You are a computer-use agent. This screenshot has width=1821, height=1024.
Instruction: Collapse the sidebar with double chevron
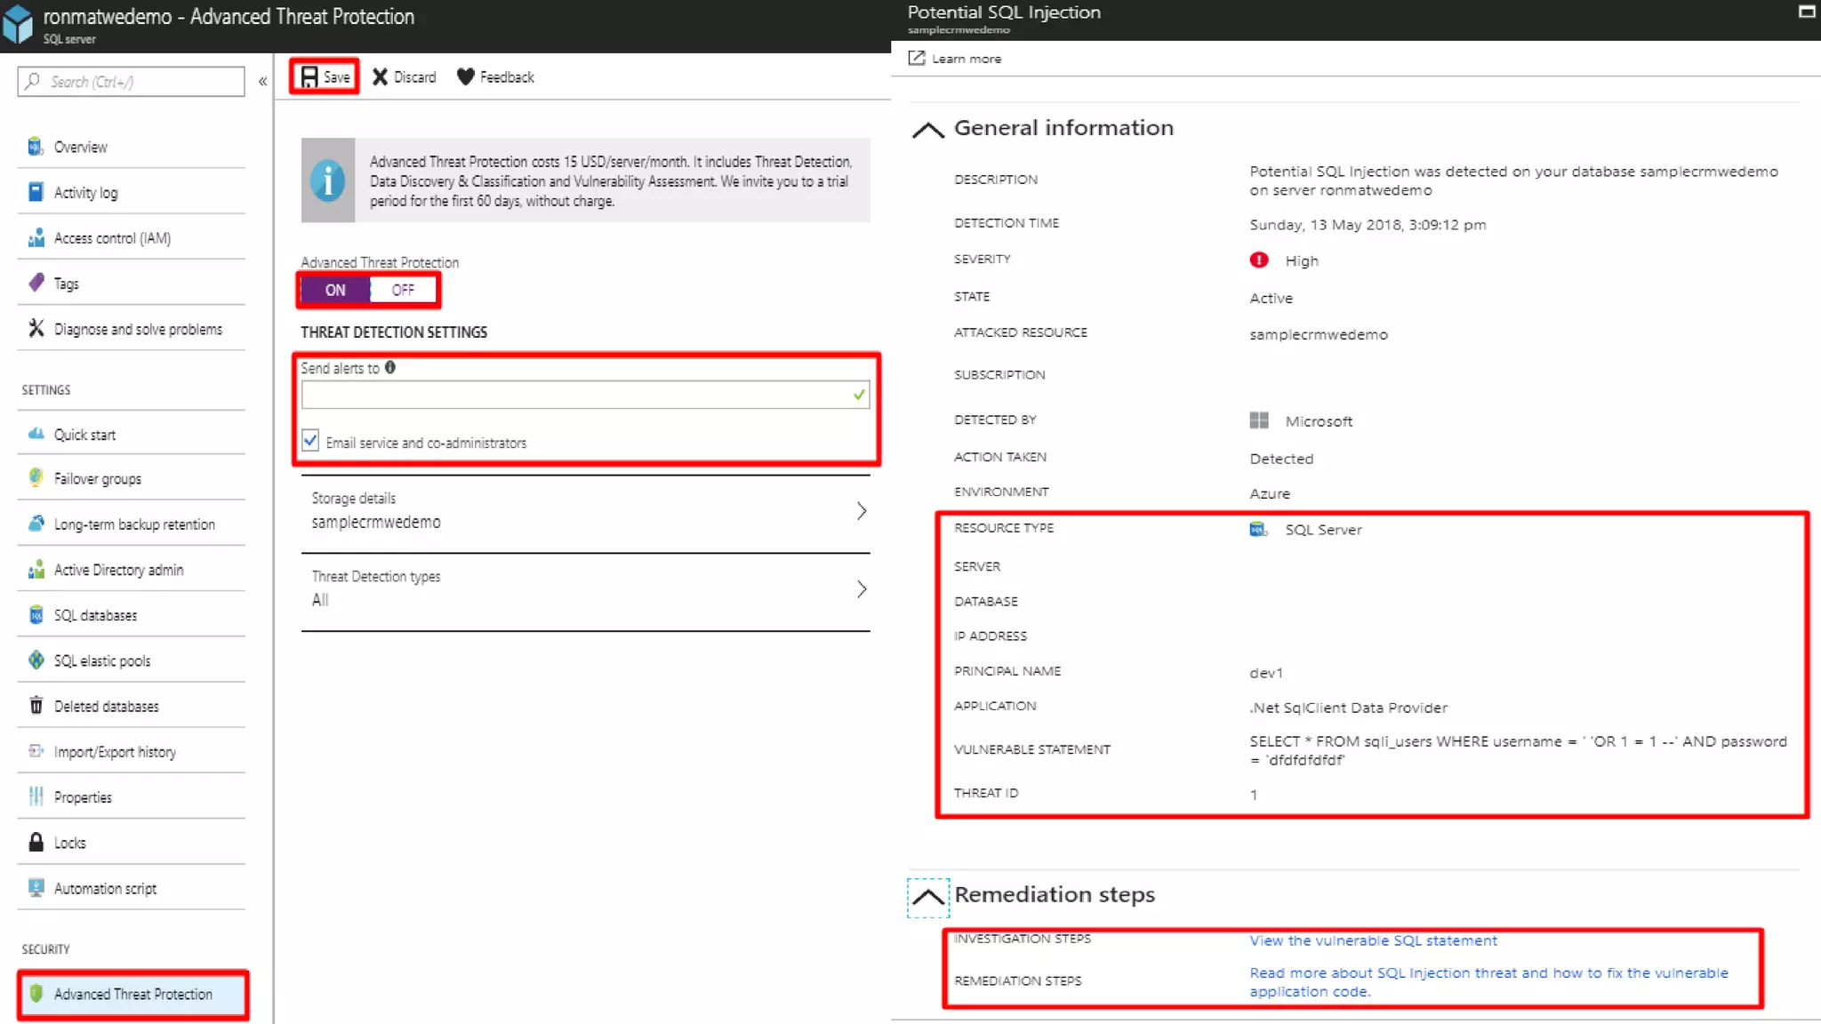262,82
